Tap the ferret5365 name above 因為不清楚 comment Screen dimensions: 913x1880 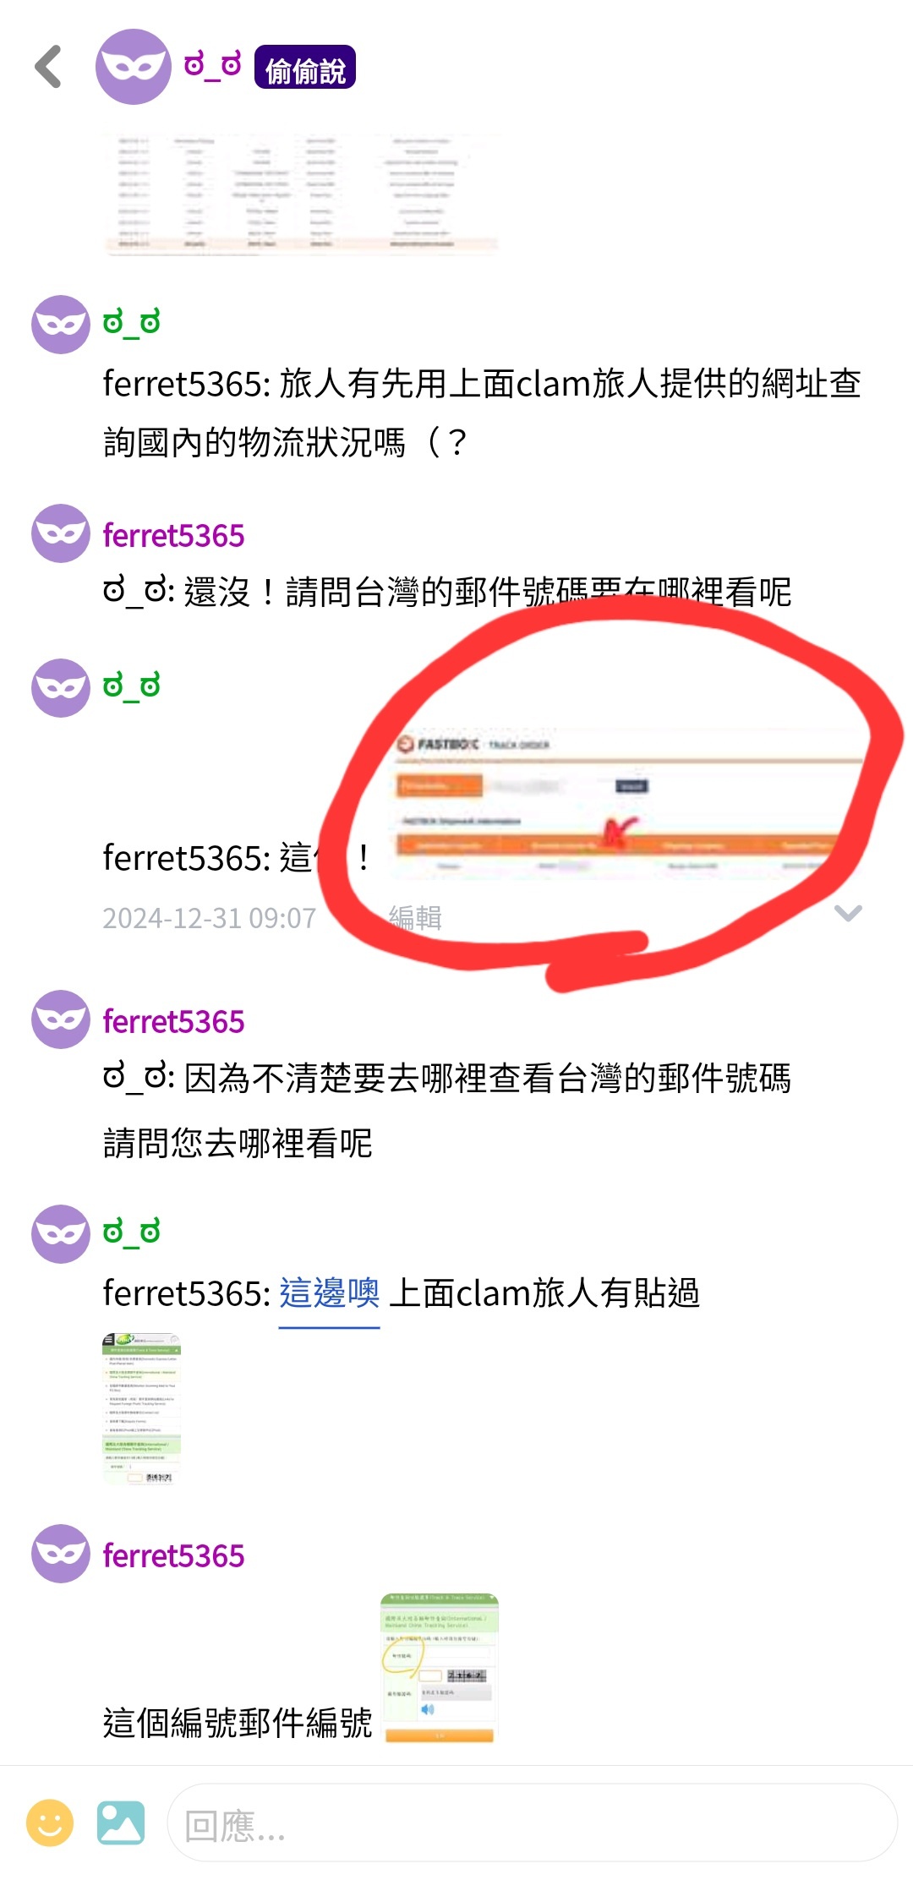click(x=173, y=1021)
